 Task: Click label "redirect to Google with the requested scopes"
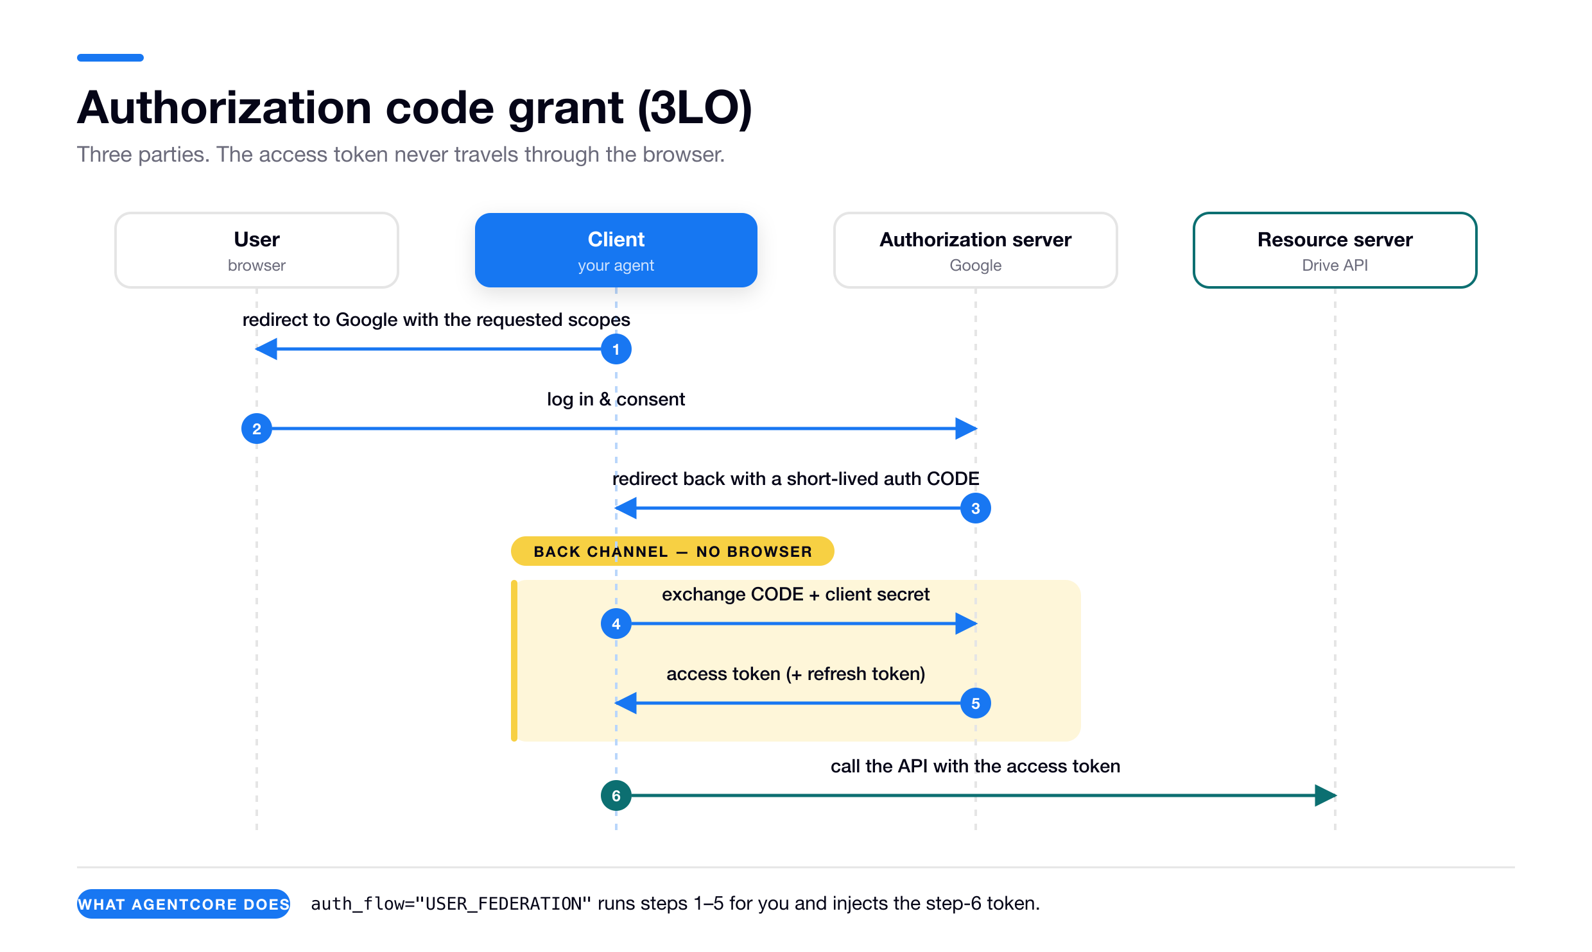[x=437, y=319]
